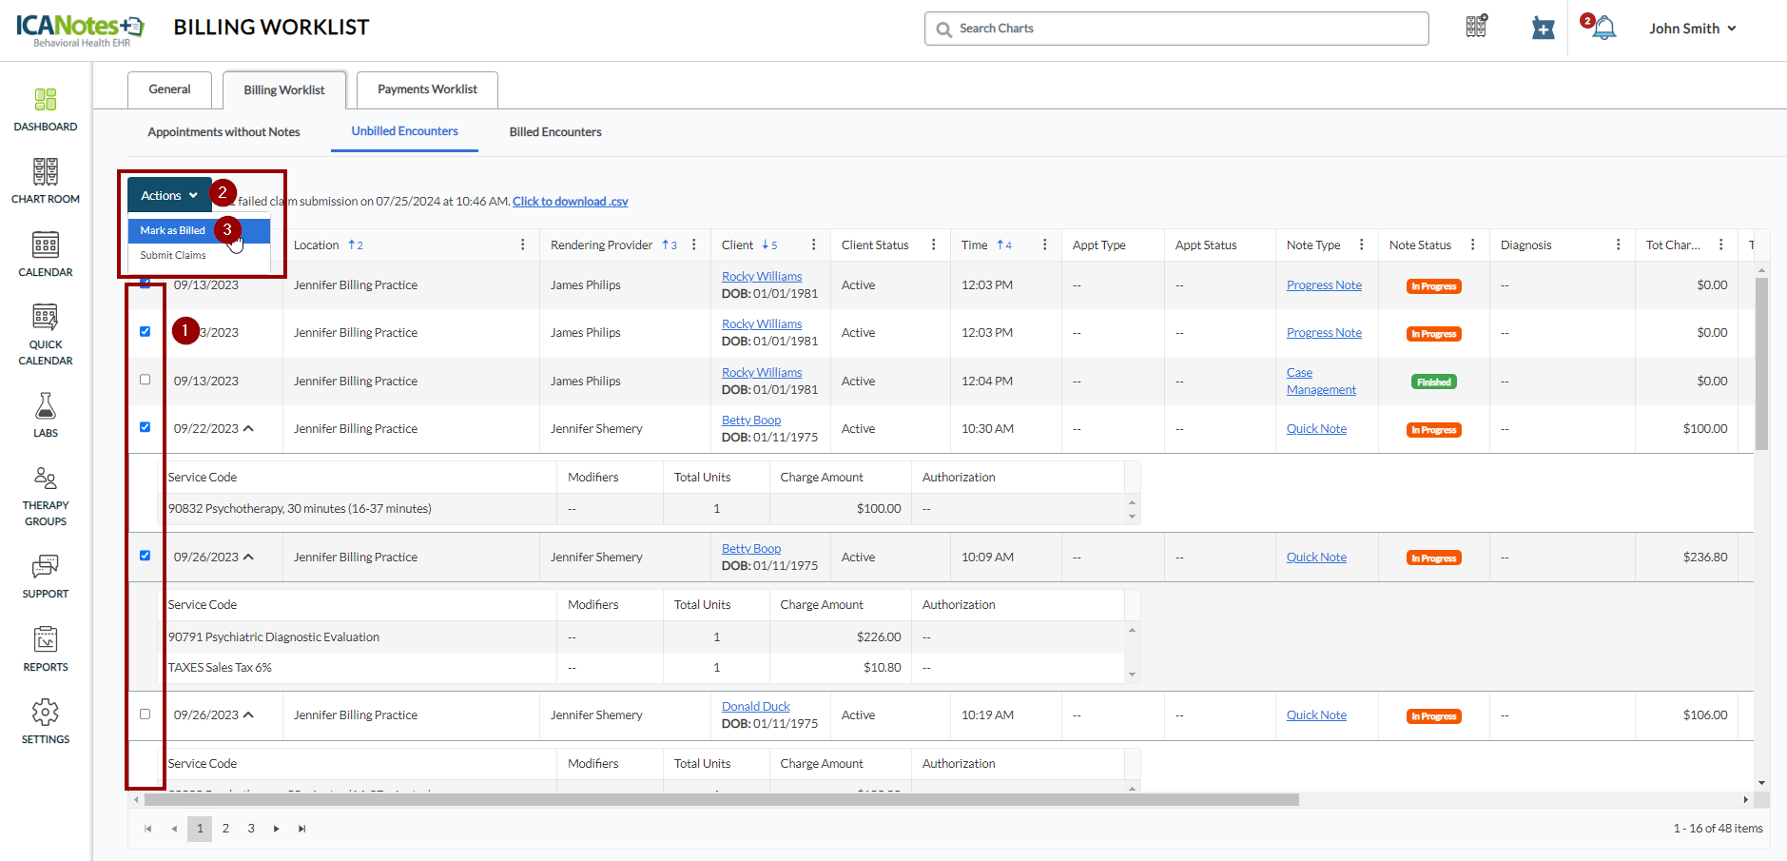This screenshot has height=861, width=1787.
Task: Open Settings gear in the sidebar
Action: [x=45, y=713]
